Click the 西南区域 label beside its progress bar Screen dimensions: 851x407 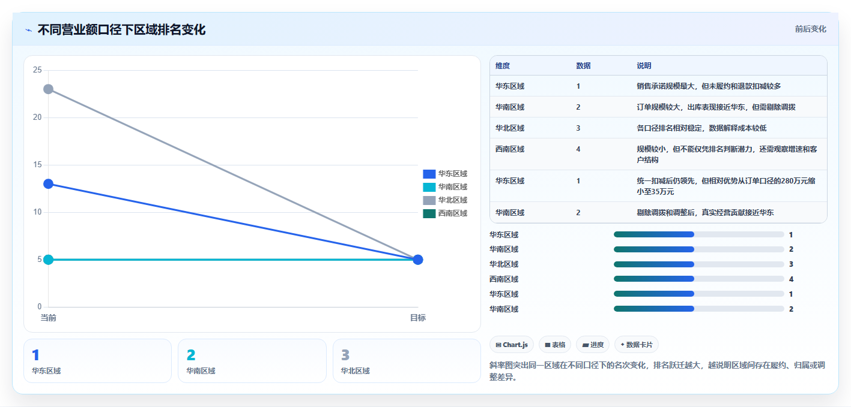(x=504, y=279)
